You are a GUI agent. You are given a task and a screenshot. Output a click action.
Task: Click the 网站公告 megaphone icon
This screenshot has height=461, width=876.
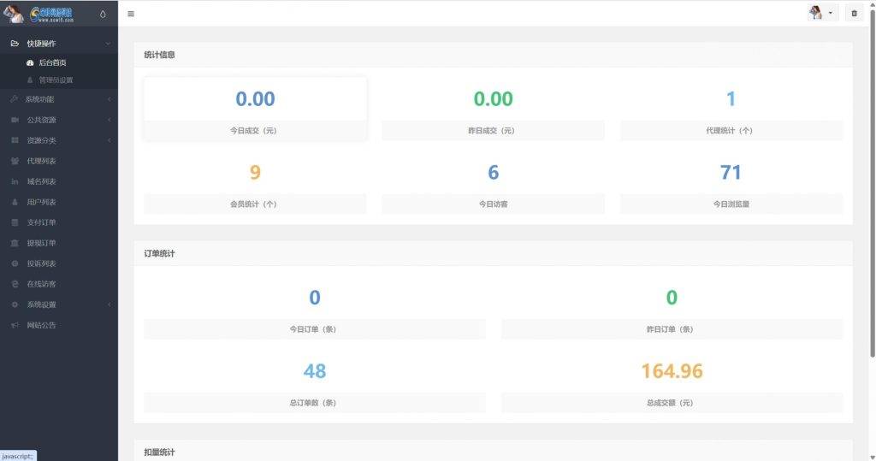(15, 325)
